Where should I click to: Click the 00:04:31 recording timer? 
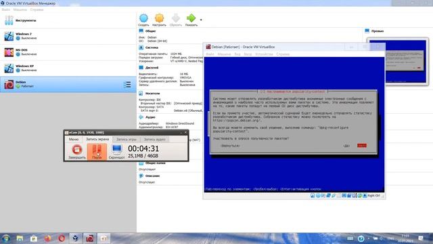[x=143, y=148]
